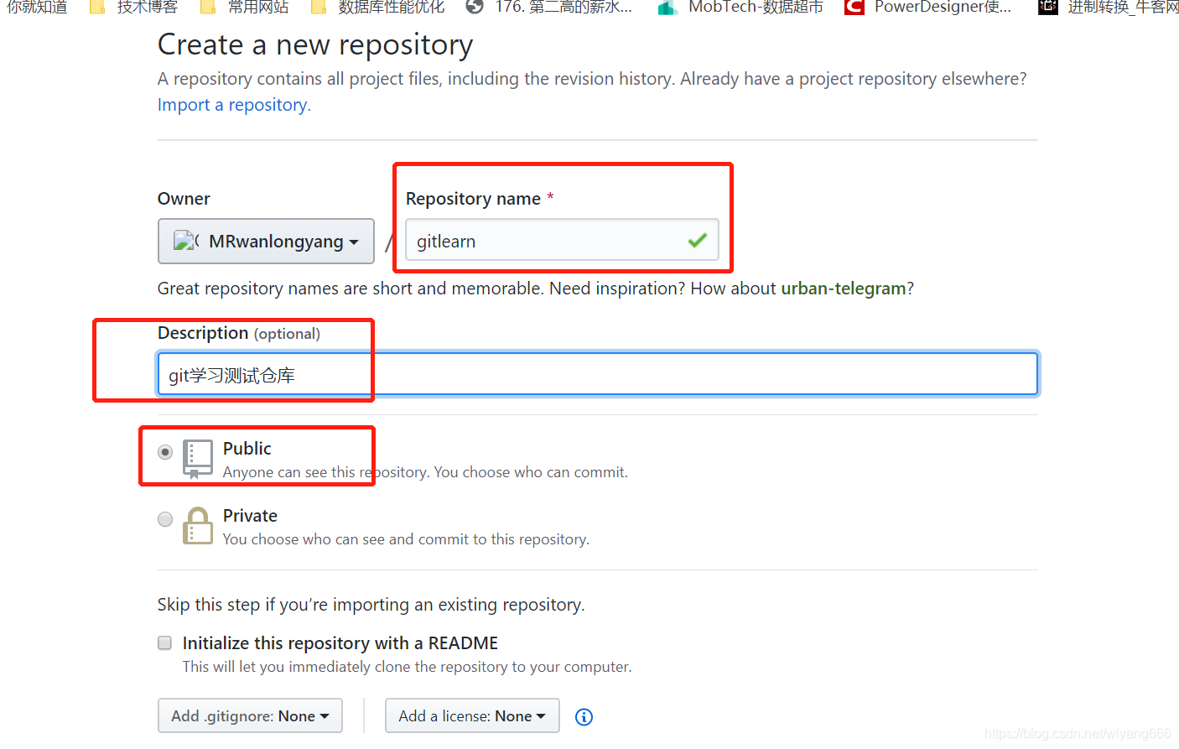Open the 进制转换_牛客网 bookmark
The width and height of the screenshot is (1179, 749).
click(x=1108, y=8)
